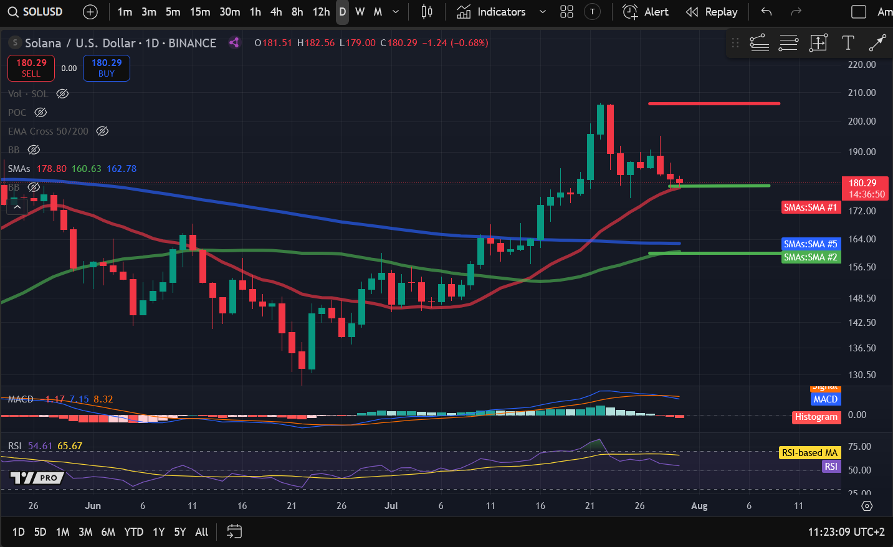Set date range to 1M
This screenshot has width=893, height=547.
[62, 532]
